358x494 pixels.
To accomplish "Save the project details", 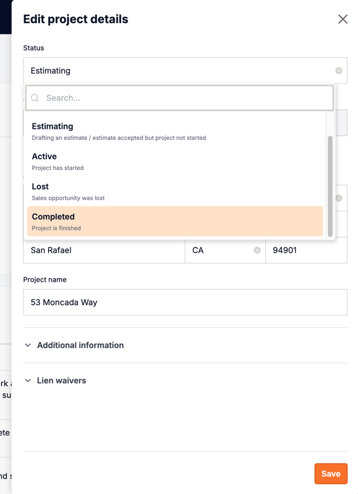I will pos(331,474).
